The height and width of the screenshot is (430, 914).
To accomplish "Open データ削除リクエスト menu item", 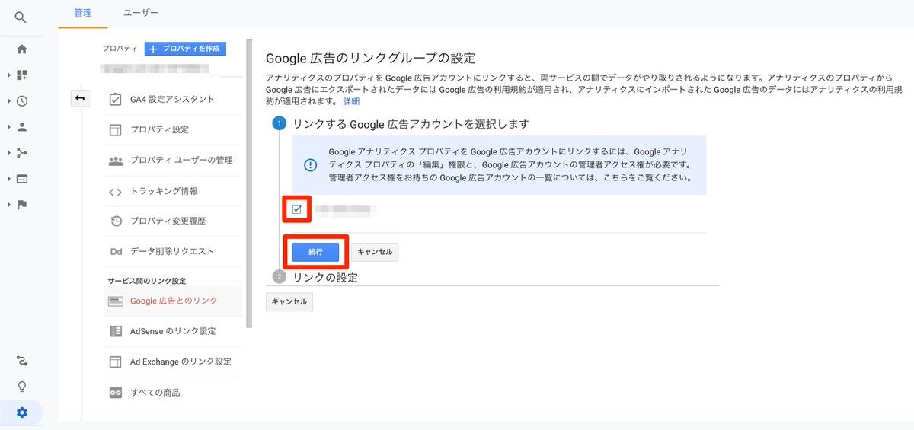I will pyautogui.click(x=172, y=252).
